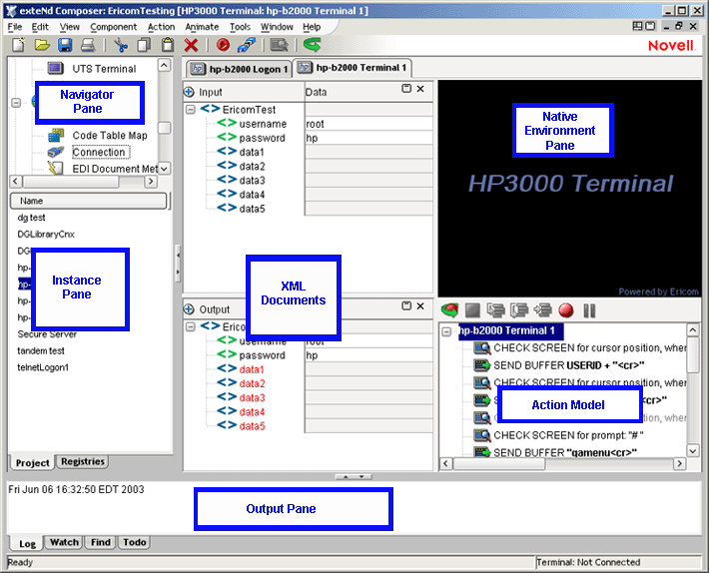Switch to the Find output tab

click(101, 542)
